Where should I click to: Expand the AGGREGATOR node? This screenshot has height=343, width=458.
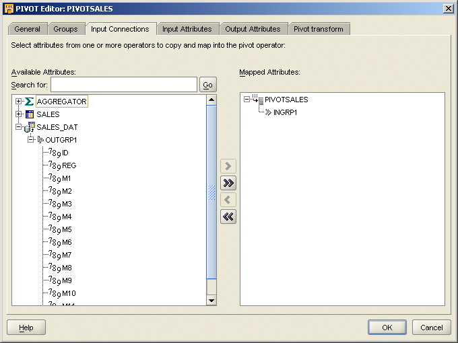[x=18, y=101]
